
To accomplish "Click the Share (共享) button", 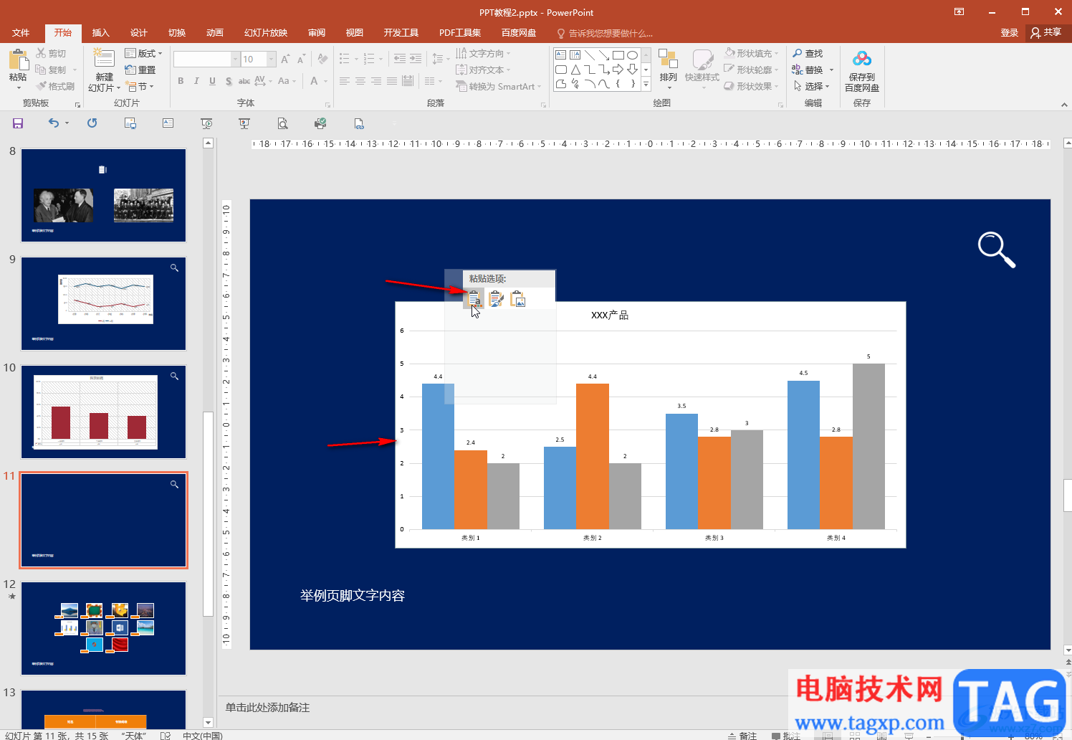I will pyautogui.click(x=1046, y=33).
